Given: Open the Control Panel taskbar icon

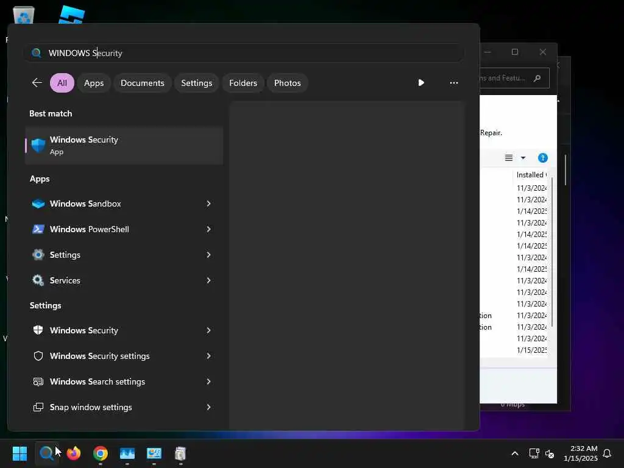Looking at the screenshot, I should pos(154,453).
